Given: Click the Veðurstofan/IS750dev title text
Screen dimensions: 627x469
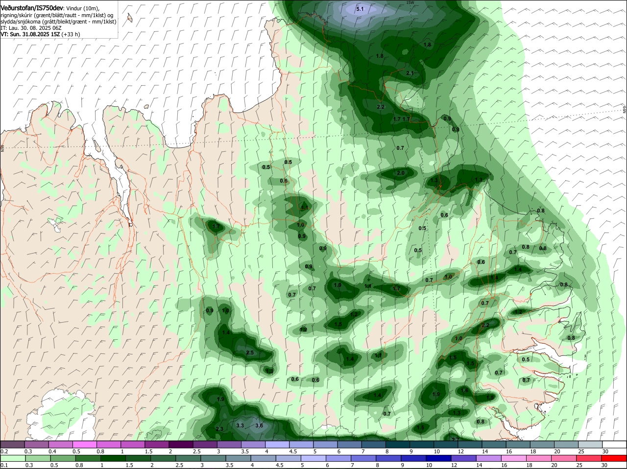Looking at the screenshot, I should coord(32,8).
